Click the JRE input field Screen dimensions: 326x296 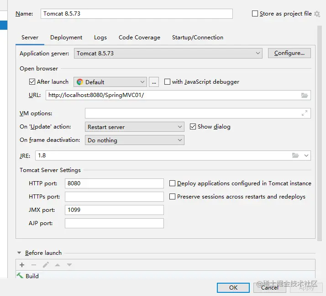[173, 156]
